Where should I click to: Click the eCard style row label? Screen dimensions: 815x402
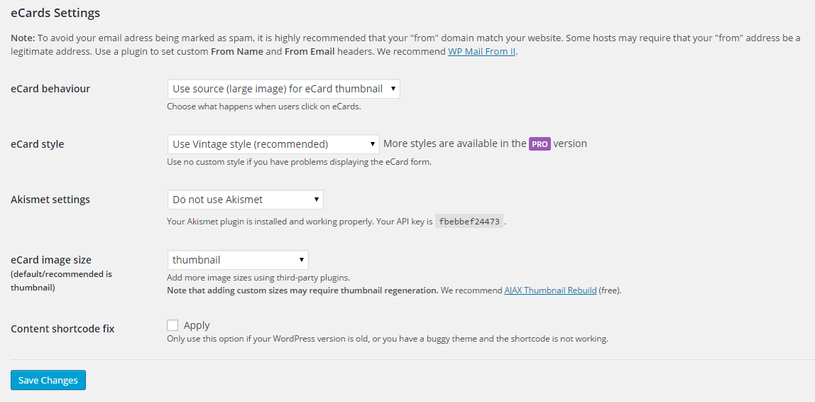pos(38,144)
